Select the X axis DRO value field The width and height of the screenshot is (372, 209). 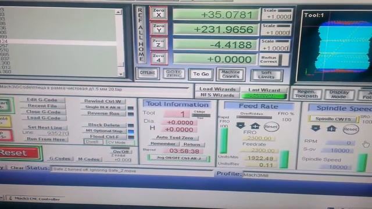click(x=216, y=15)
